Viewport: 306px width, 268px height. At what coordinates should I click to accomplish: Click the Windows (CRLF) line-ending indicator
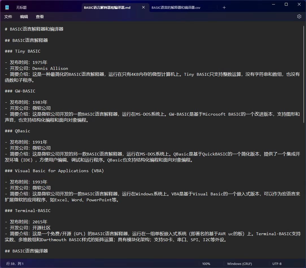(x=239, y=263)
